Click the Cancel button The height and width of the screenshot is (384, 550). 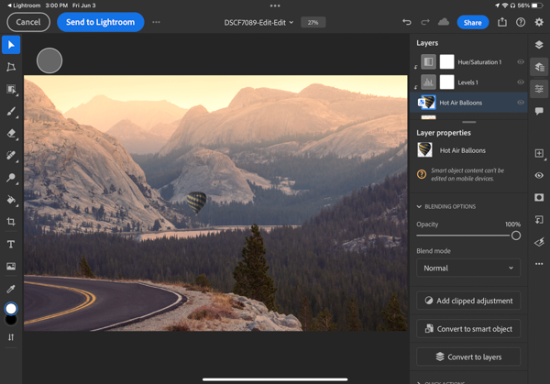(x=28, y=22)
